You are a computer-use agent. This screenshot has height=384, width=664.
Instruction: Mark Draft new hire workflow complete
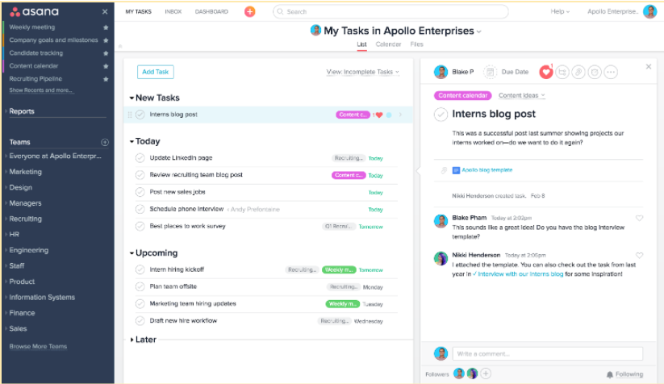140,321
